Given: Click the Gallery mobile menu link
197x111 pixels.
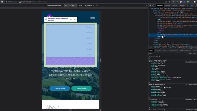Looking at the screenshot, I should [x=89, y=38].
